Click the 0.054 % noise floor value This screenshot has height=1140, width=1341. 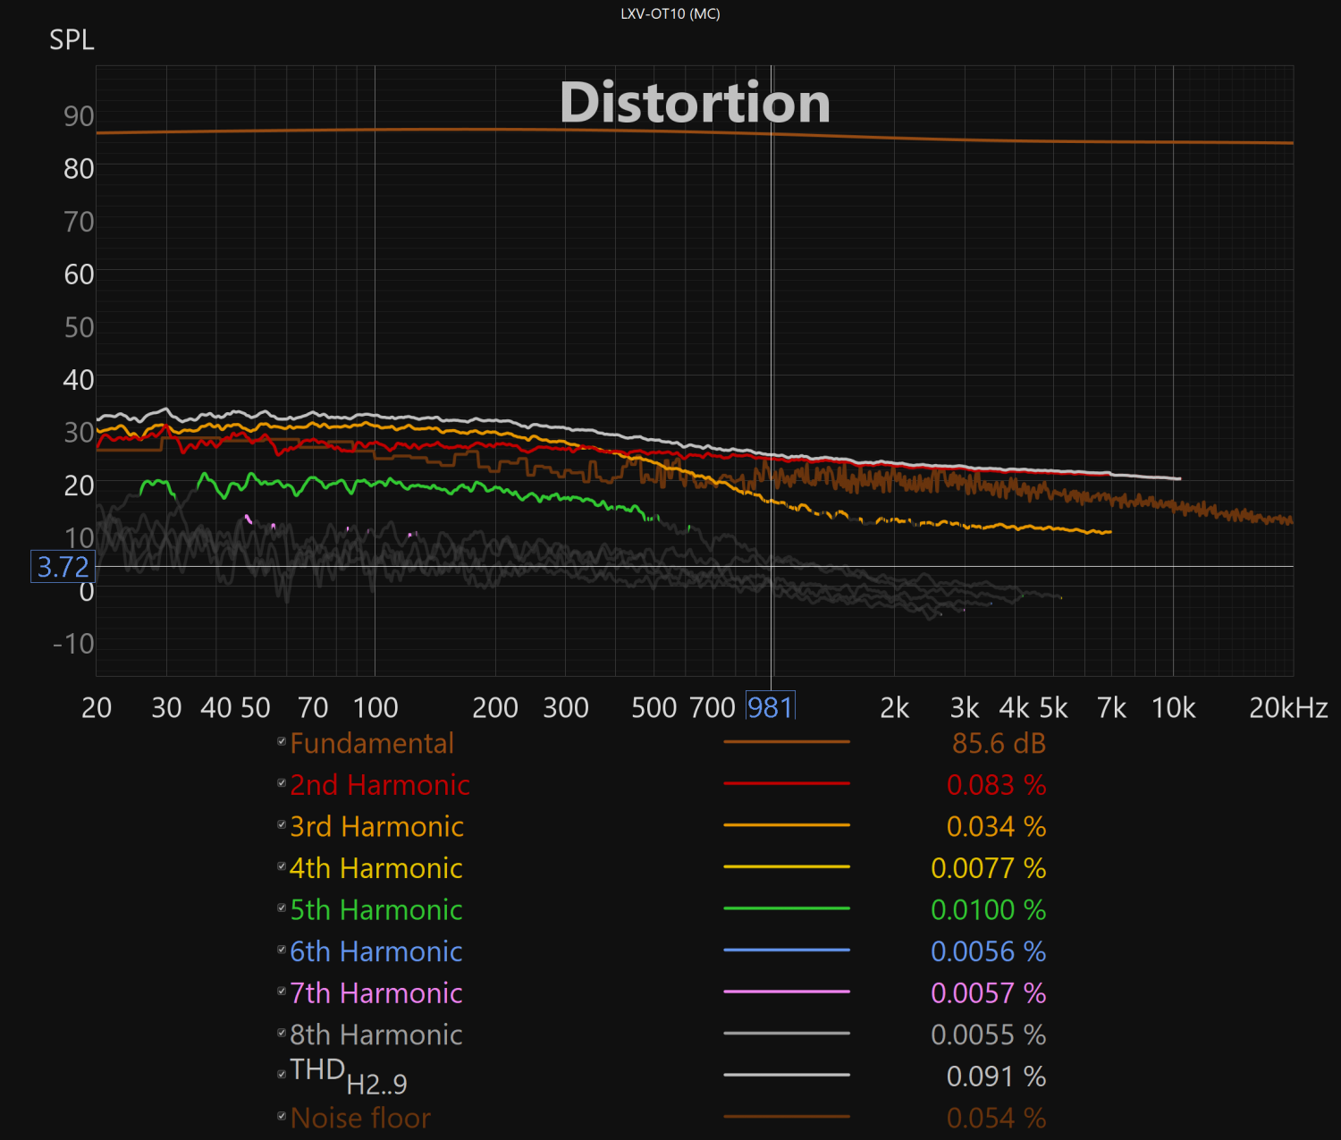tap(996, 1118)
